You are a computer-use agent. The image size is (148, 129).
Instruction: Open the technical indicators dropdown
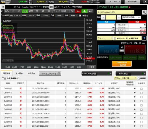point(60,11)
